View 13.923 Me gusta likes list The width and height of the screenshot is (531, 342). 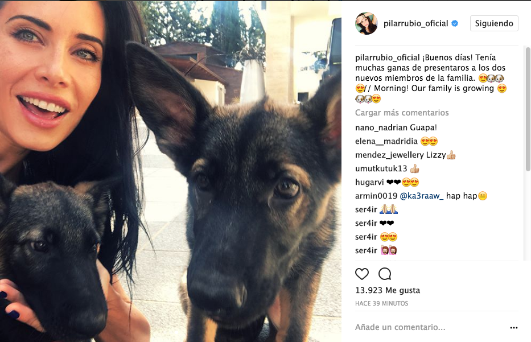[x=388, y=290]
